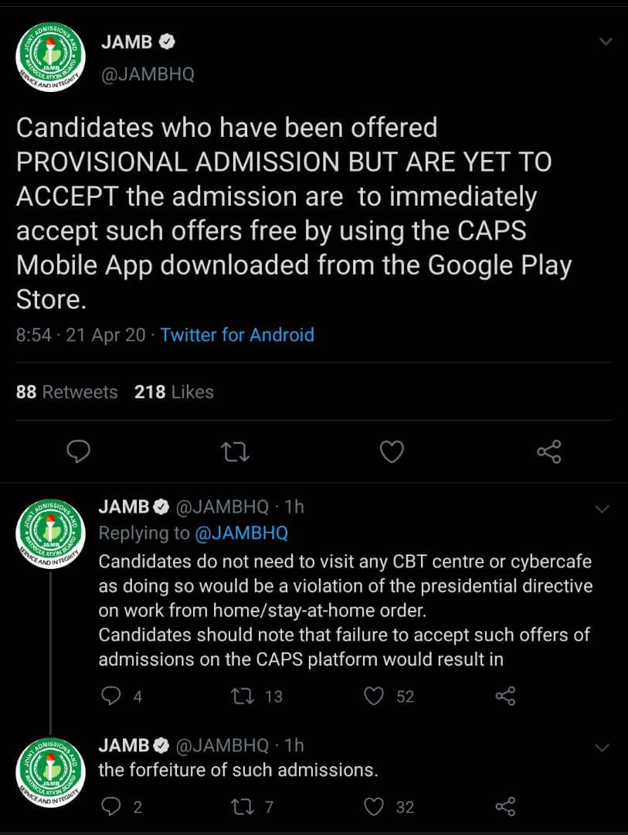Like the main JAMB tweet
The height and width of the screenshot is (835, 628).
click(392, 451)
